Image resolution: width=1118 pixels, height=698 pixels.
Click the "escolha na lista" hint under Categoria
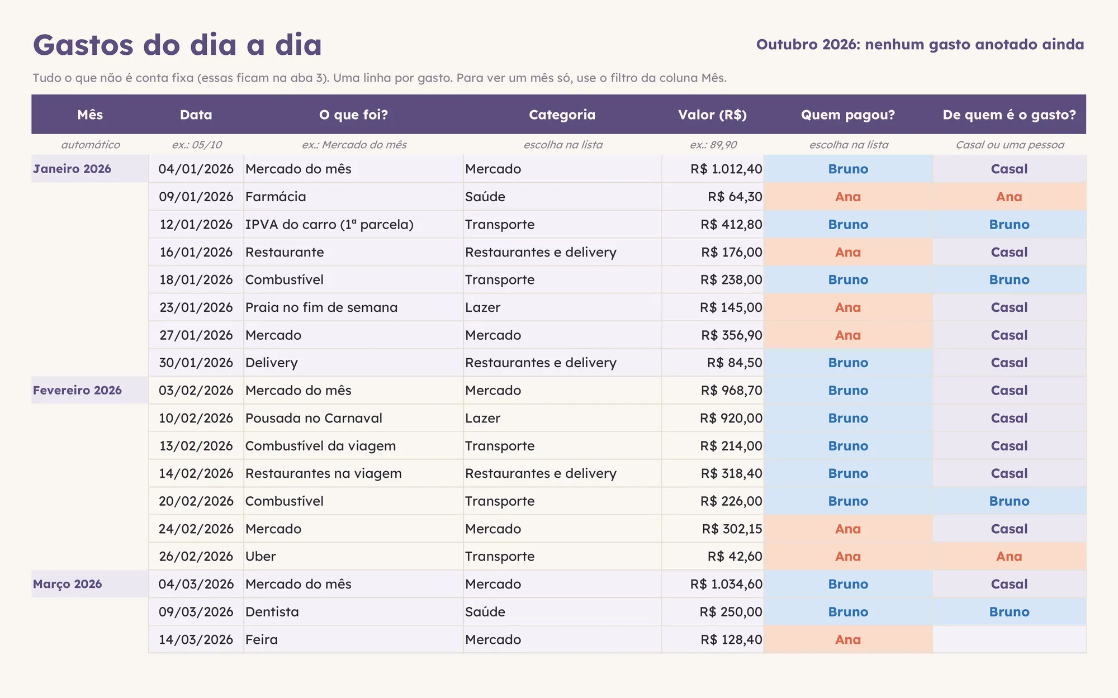[563, 145]
